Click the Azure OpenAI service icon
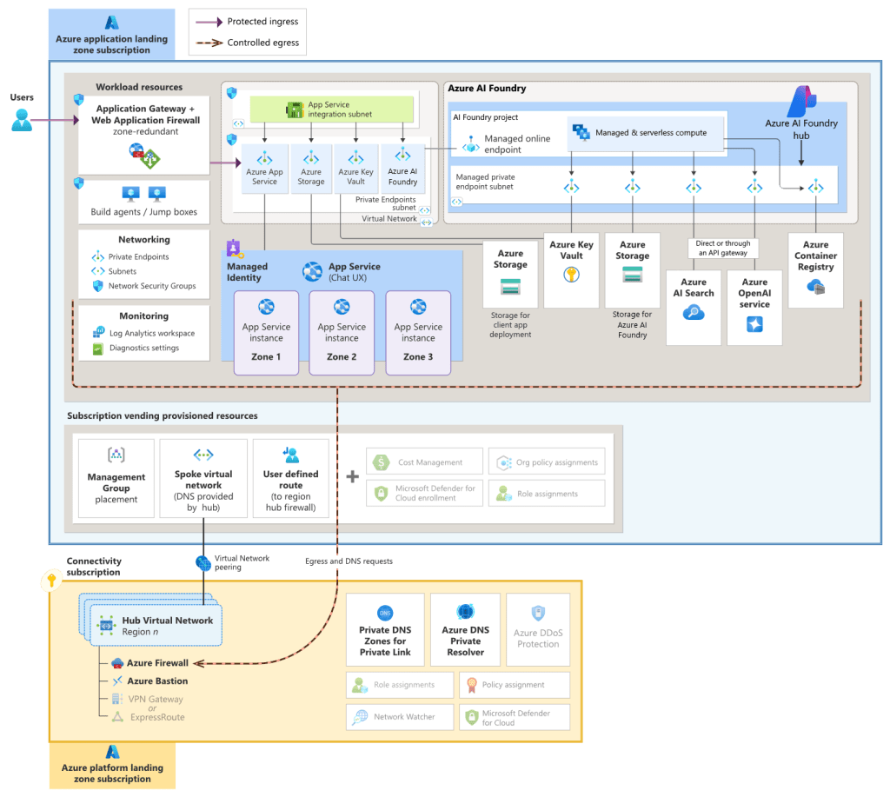Viewport: 890px width, 797px height. (754, 322)
